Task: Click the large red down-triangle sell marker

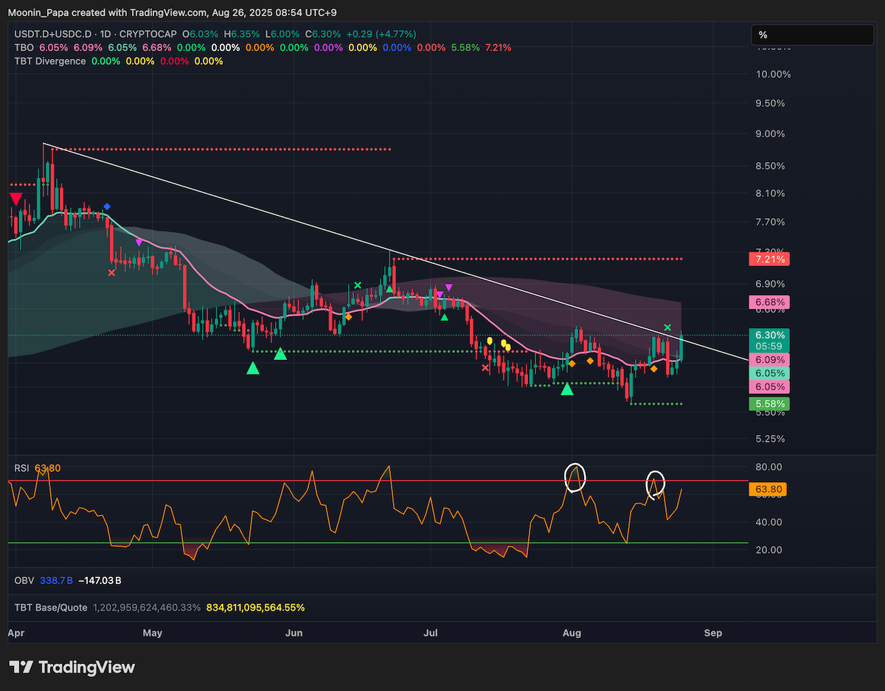Action: click(x=15, y=198)
